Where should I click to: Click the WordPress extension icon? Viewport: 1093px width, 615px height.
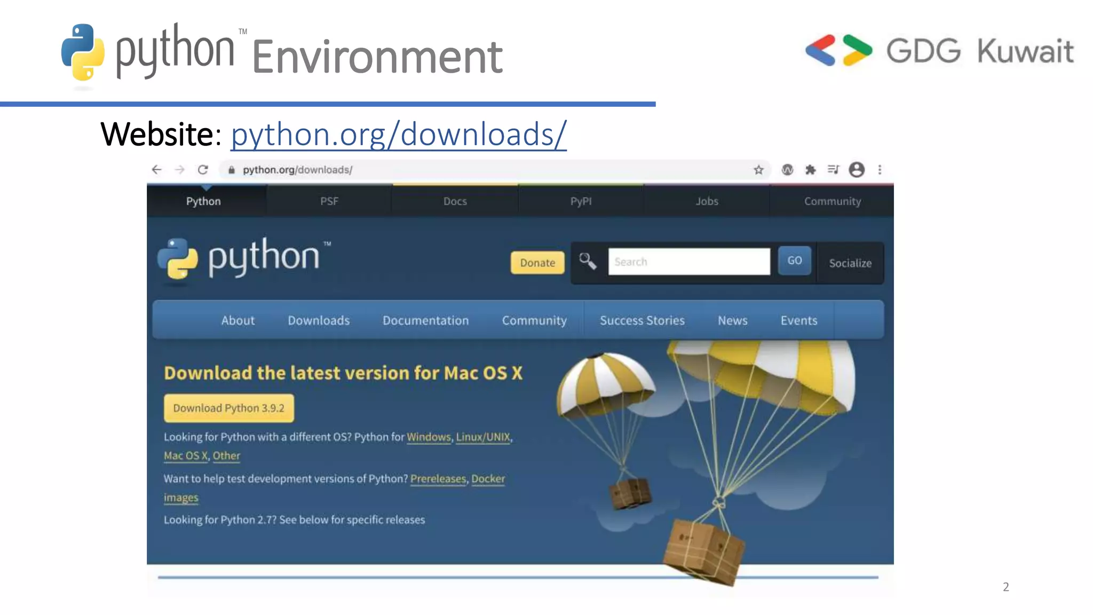[x=787, y=170]
